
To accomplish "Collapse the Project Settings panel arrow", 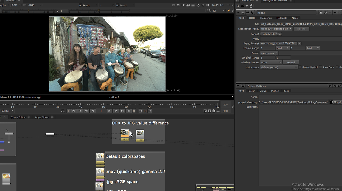I will pyautogui.click(x=238, y=86).
